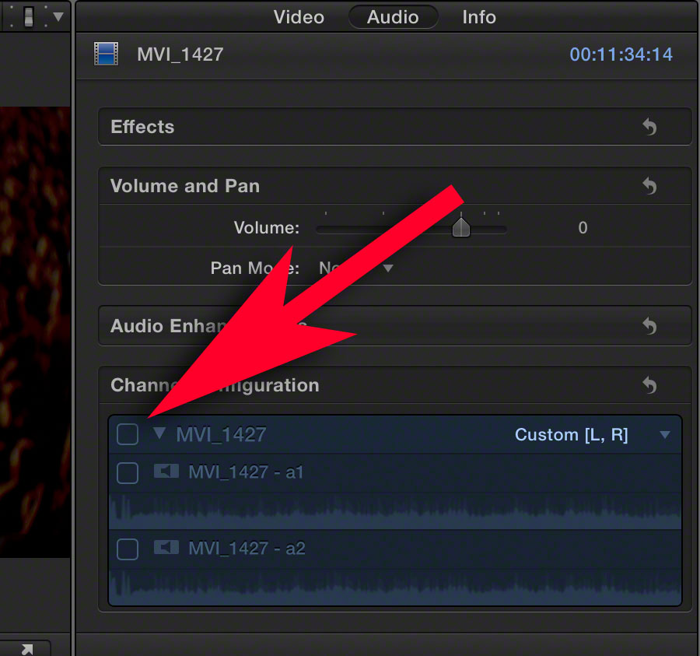The image size is (700, 656).
Task: Click the speaker icon for MVI_1427 - a1
Action: click(x=166, y=471)
